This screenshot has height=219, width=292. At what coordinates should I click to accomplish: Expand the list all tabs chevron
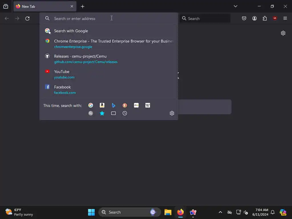coord(235,6)
